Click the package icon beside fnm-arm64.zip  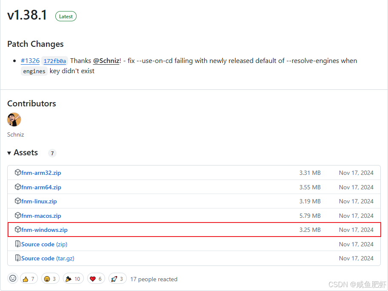click(x=17, y=187)
